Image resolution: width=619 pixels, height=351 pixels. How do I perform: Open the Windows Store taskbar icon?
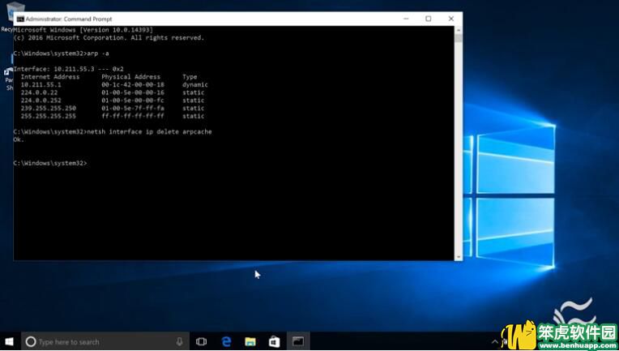pos(275,341)
